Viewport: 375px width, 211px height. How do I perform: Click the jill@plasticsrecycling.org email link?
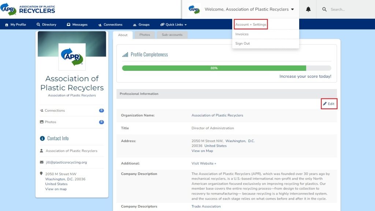pos(66,162)
